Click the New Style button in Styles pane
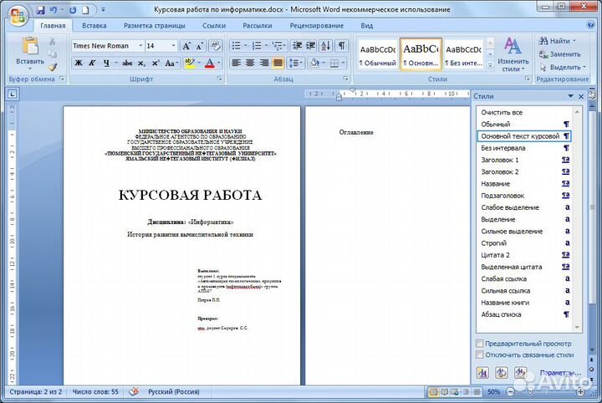This screenshot has height=403, width=602. click(482, 372)
